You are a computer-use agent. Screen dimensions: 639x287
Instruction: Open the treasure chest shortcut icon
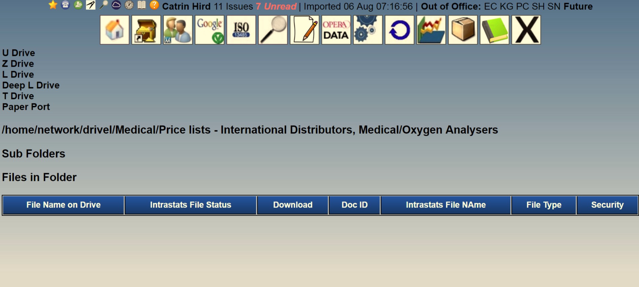(x=146, y=30)
